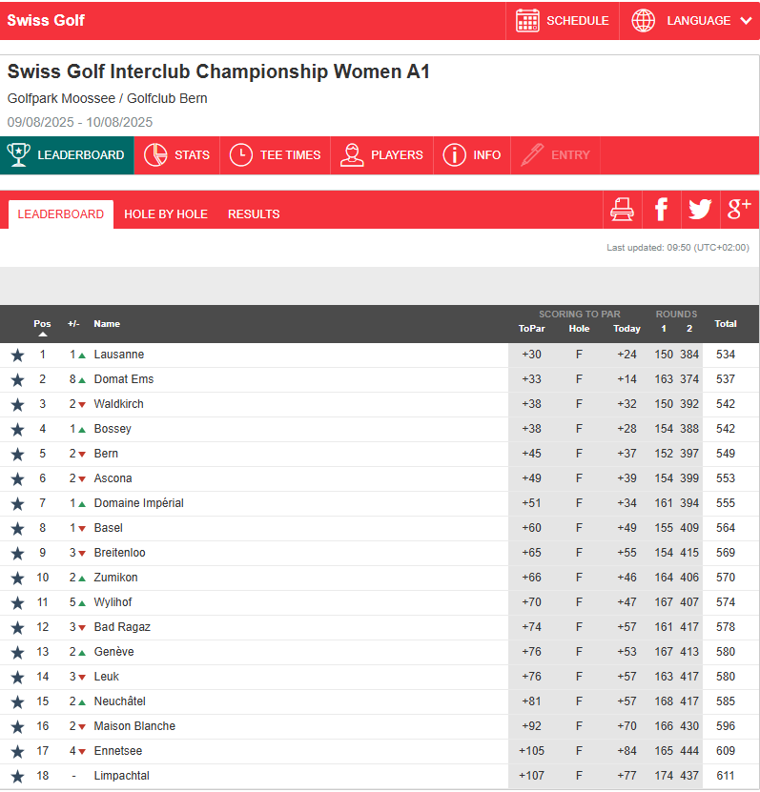Share on Twitter

click(x=700, y=209)
